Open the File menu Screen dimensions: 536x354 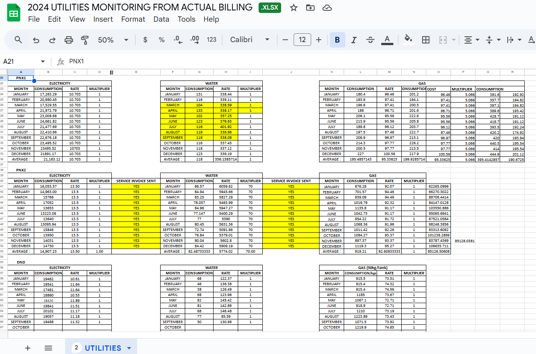[34, 19]
